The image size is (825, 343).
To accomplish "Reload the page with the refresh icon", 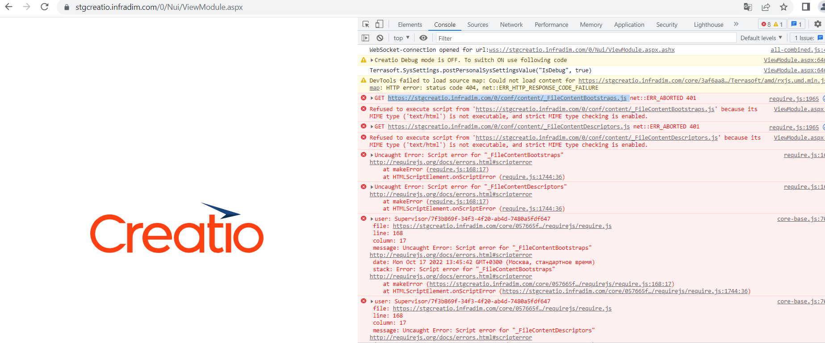I will [45, 7].
